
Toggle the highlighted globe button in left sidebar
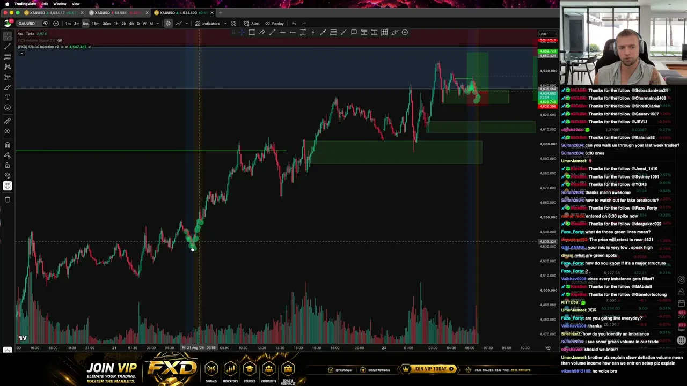click(x=8, y=186)
